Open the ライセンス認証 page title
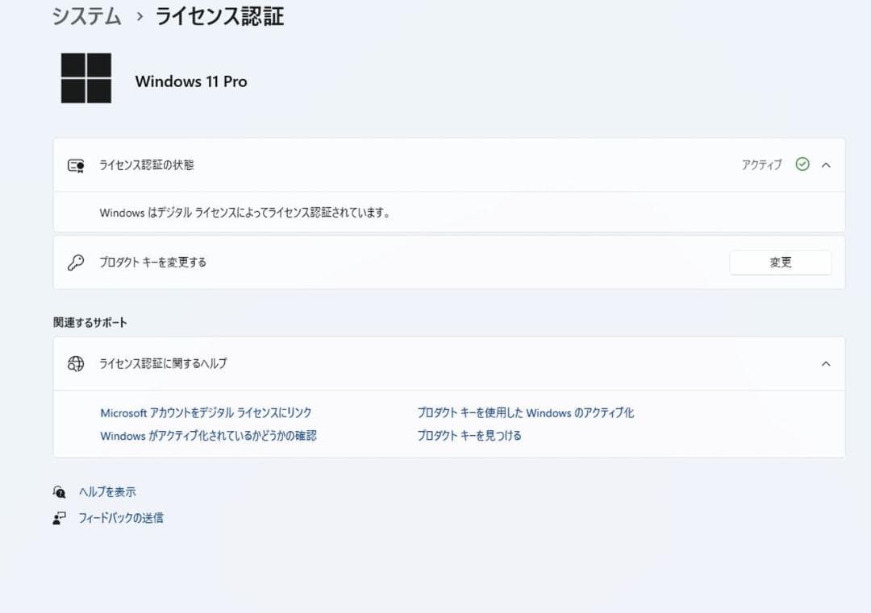871x613 pixels. (x=217, y=15)
